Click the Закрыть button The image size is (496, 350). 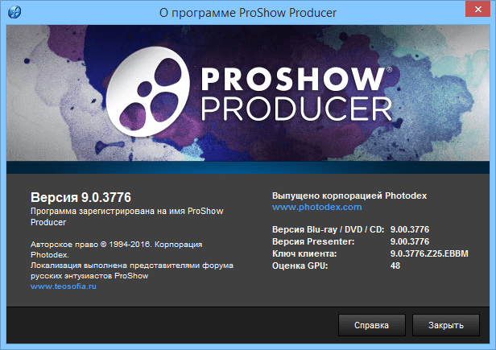click(x=446, y=325)
